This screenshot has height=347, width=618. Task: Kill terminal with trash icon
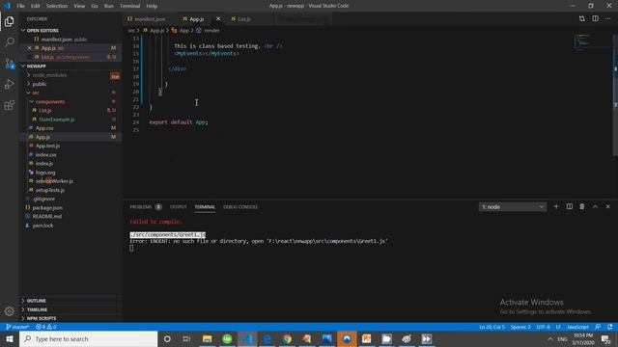(582, 206)
